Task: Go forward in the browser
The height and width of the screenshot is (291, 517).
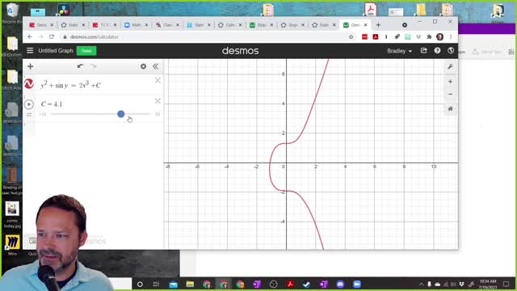Action: click(x=41, y=37)
